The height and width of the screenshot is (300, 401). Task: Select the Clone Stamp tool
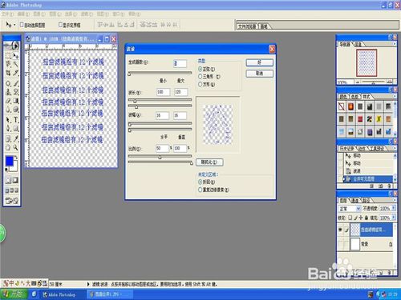[8, 92]
